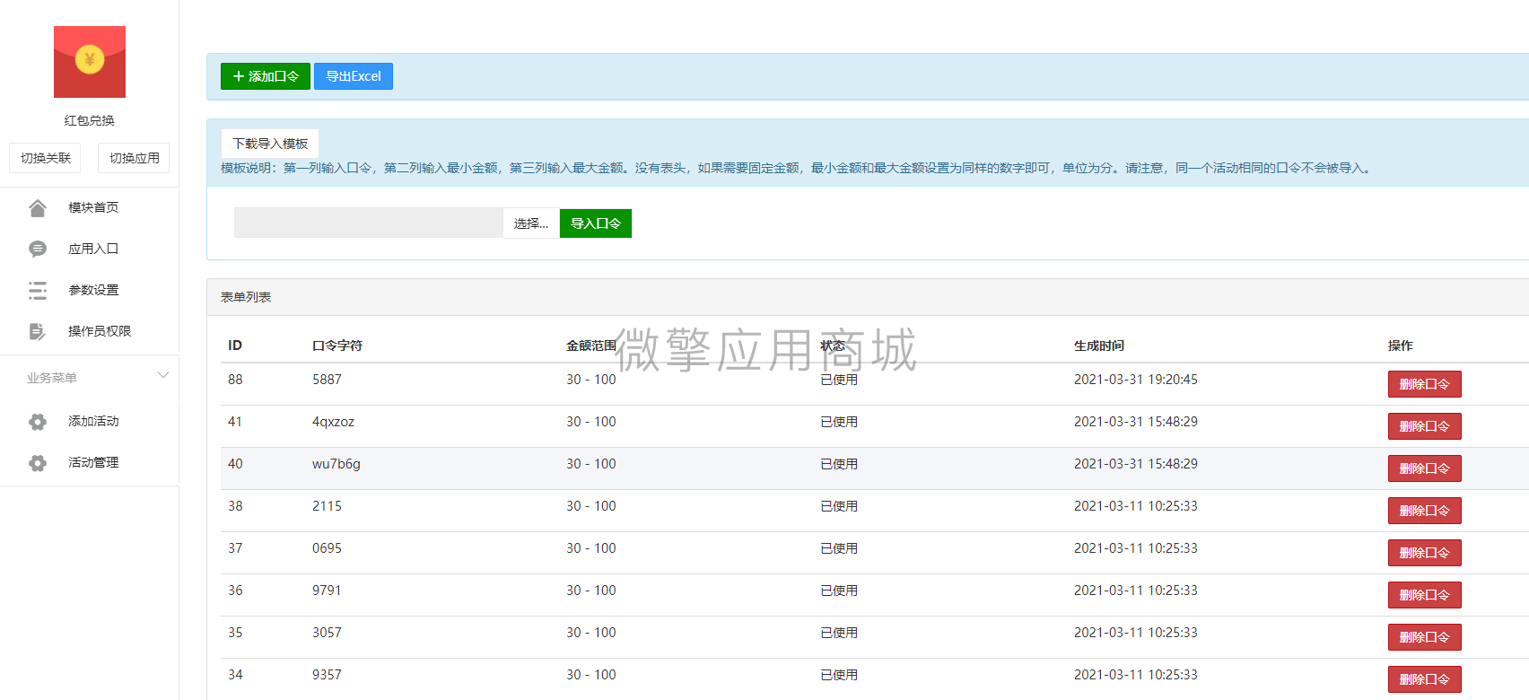Click the gear icon beside 添加活动
The image size is (1529, 700).
tap(38, 422)
